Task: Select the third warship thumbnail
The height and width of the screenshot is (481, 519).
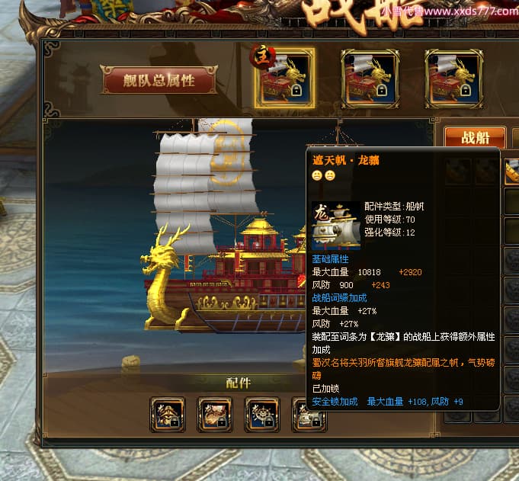Action: (453, 79)
